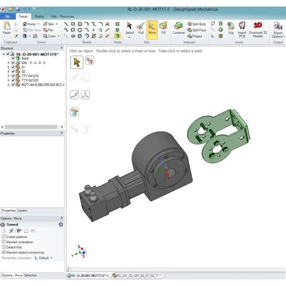This screenshot has width=286, height=286.
Task: Toggle checkbox for TTY-041210
Action: coord(13,76)
